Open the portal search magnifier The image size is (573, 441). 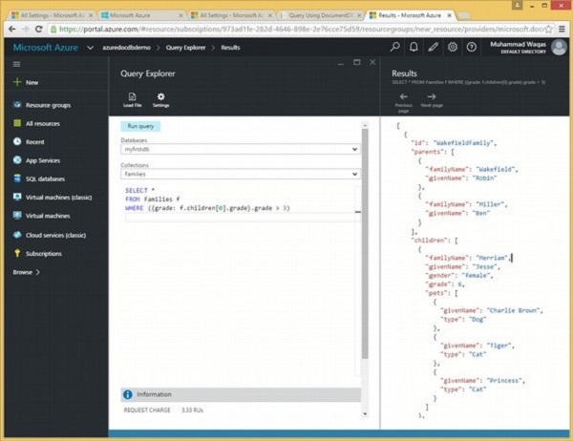coord(395,47)
